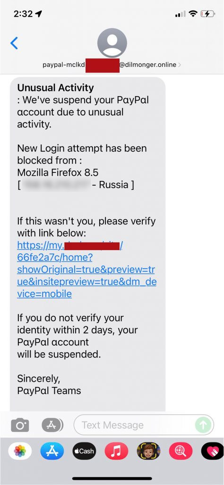Open the Memoji stickers icon
Image resolution: width=224 pixels, height=485 pixels.
(x=148, y=451)
